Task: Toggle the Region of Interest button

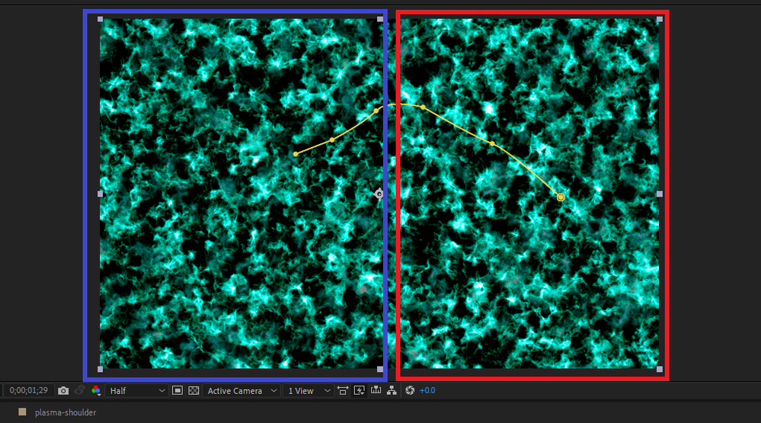Action: point(177,390)
